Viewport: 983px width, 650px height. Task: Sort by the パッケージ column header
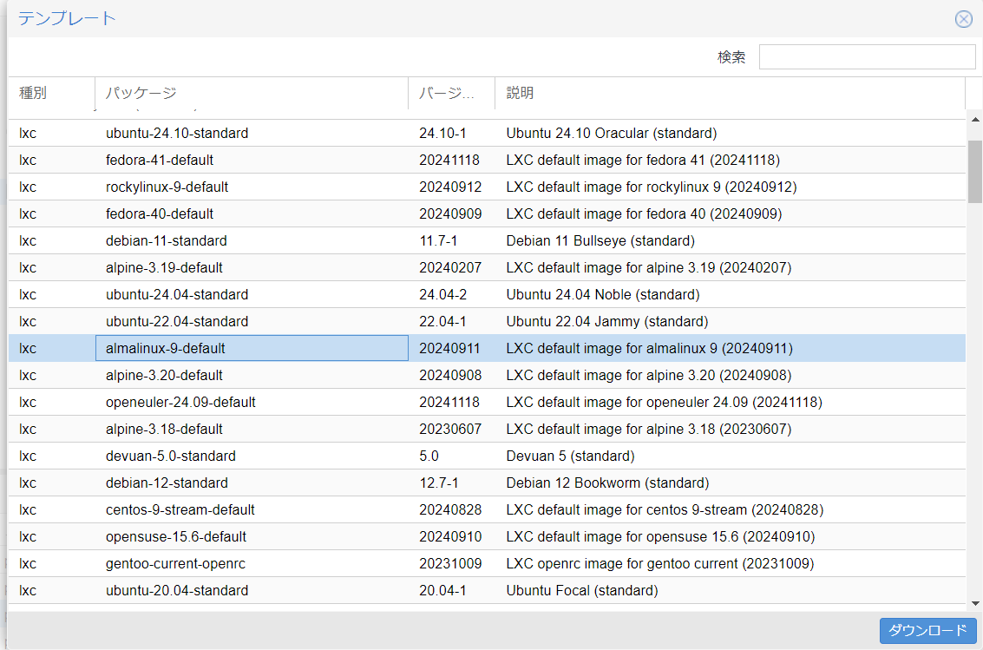coord(252,93)
